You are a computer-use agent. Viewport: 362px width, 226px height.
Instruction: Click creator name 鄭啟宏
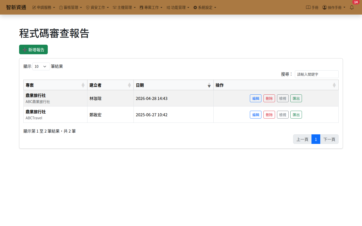click(96, 115)
